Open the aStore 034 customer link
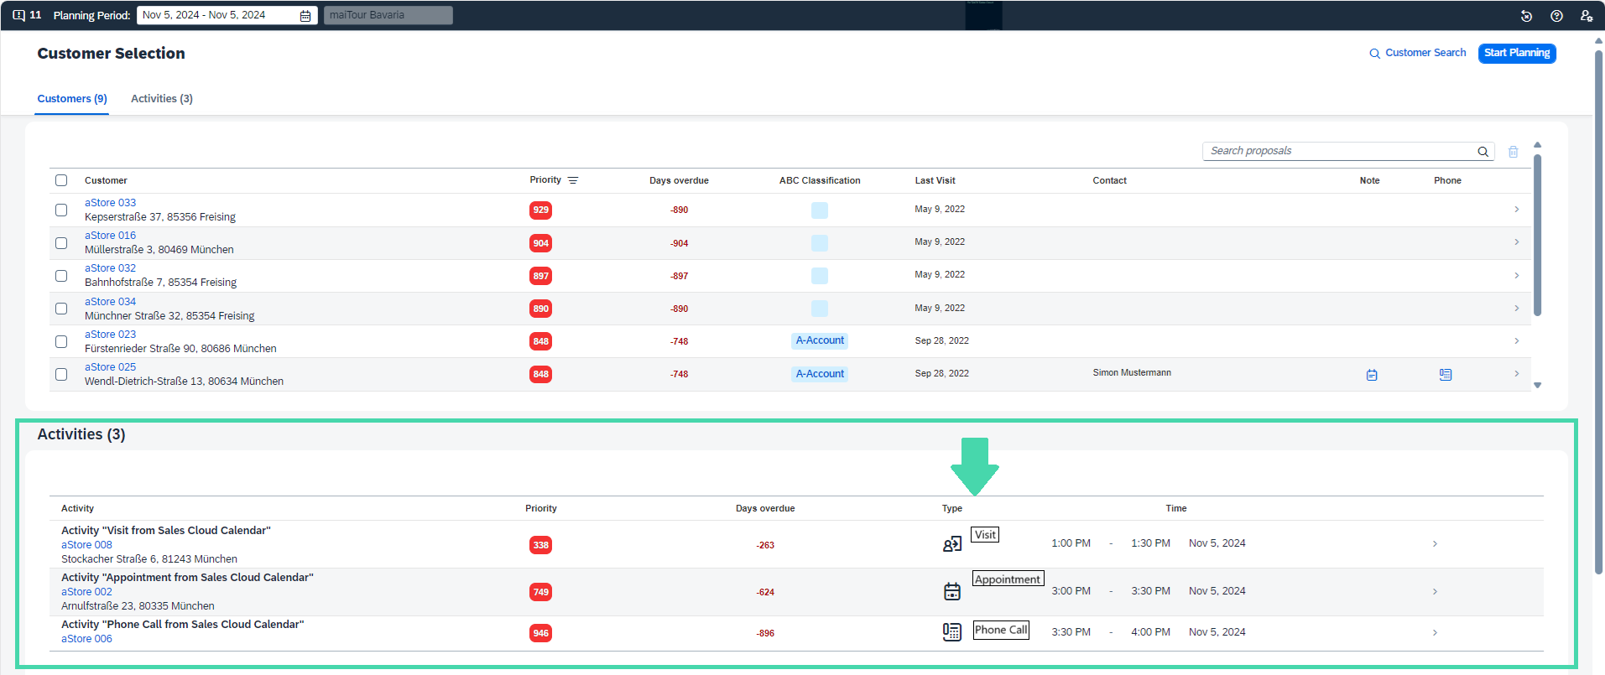 tap(110, 302)
